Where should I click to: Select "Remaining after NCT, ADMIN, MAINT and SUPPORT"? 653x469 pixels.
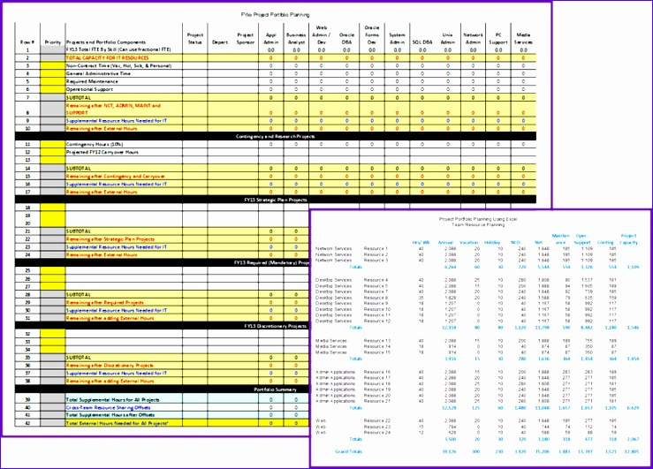pyautogui.click(x=113, y=109)
